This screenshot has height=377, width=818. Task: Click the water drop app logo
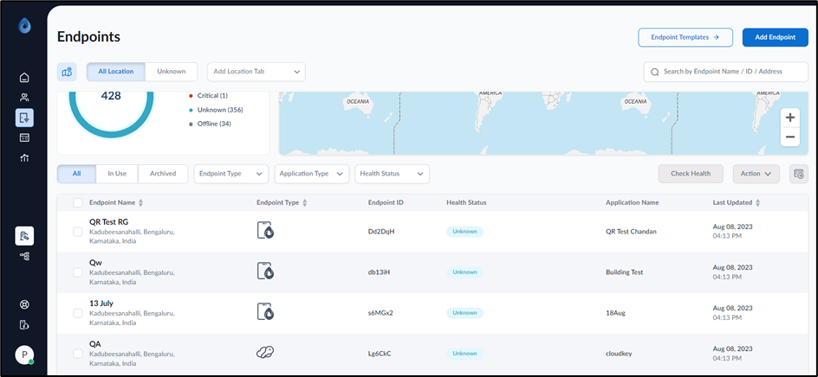[24, 26]
